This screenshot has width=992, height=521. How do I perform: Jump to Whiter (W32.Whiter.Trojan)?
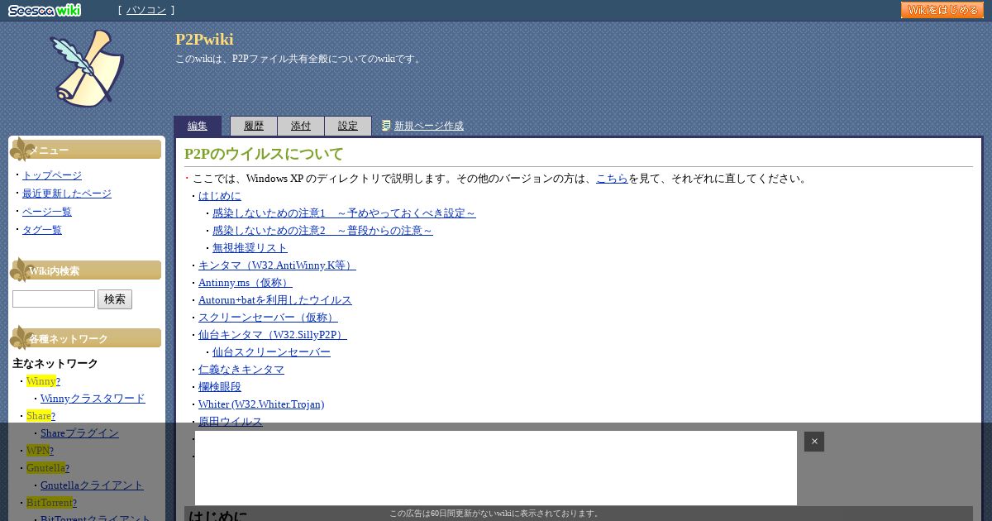click(261, 404)
